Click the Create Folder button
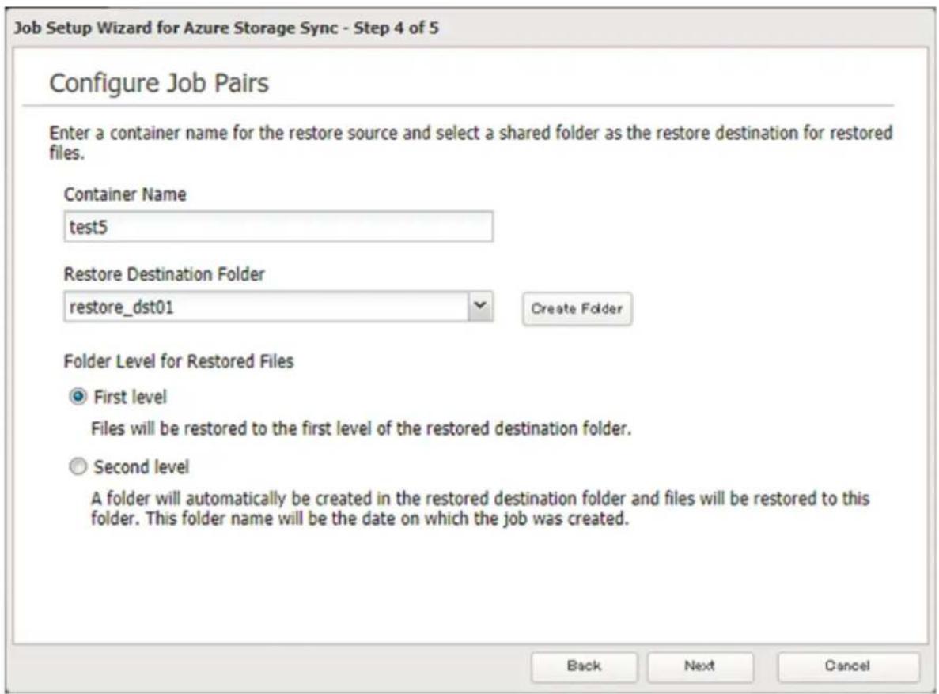Screen dimensions: 939x694 tap(577, 309)
